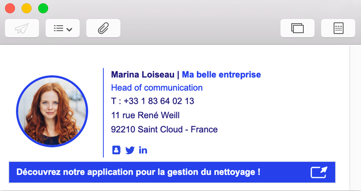
Task: Open the "Ma belle entreprise" link
Action: [221, 75]
